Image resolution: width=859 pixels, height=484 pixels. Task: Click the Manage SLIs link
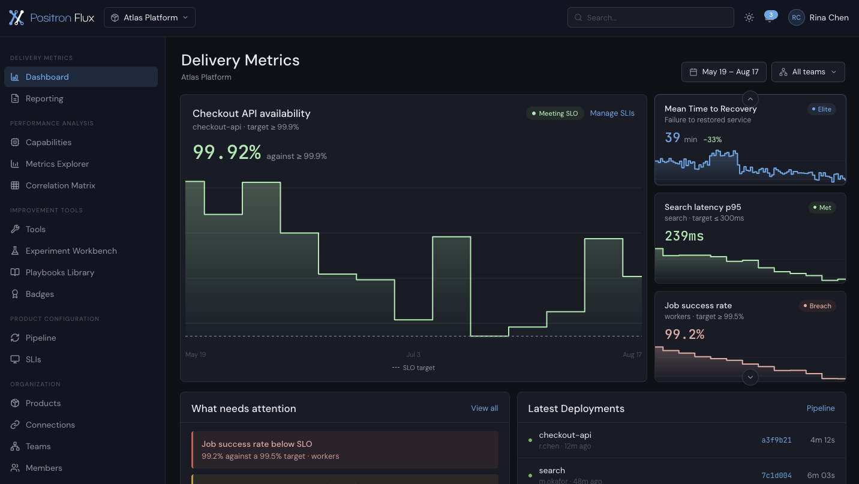click(612, 113)
